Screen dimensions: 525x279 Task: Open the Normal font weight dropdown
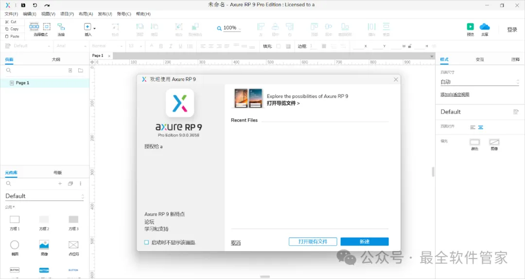point(107,46)
